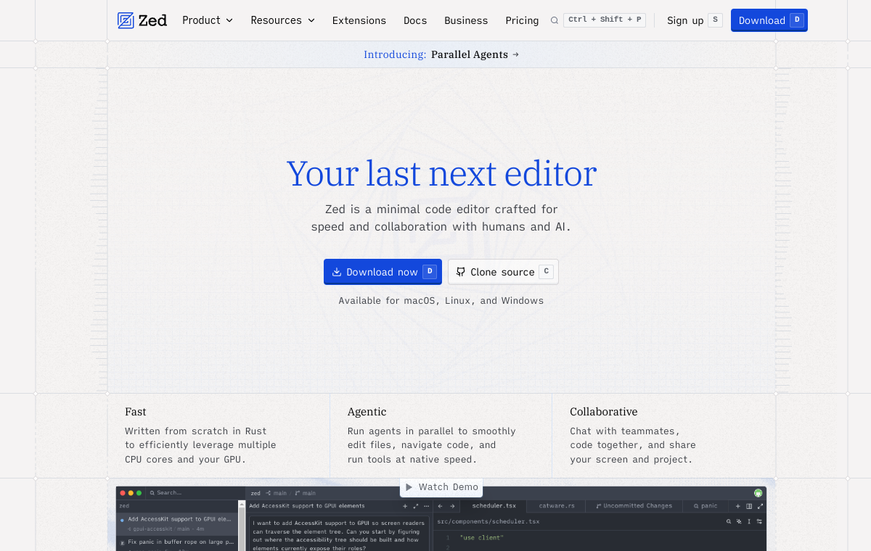This screenshot has height=551, width=871.
Task: Click 'Available for macOS, Linux, and Windows' text
Action: point(441,301)
